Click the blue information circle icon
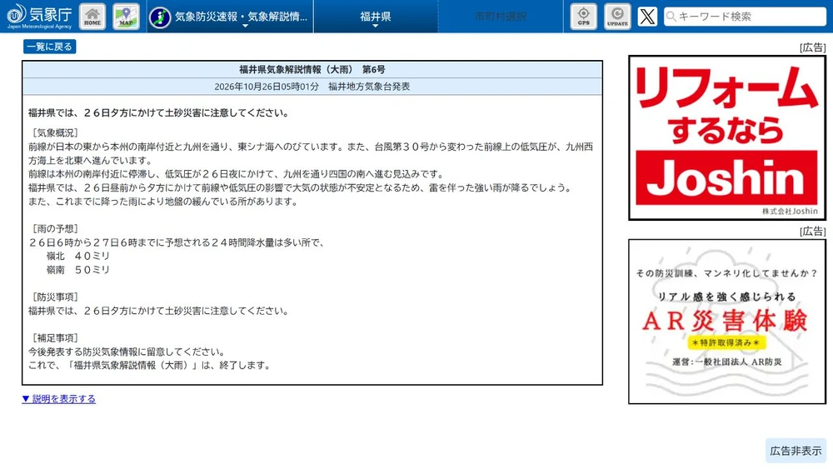Screen dimensions: 833x469 pos(160,17)
